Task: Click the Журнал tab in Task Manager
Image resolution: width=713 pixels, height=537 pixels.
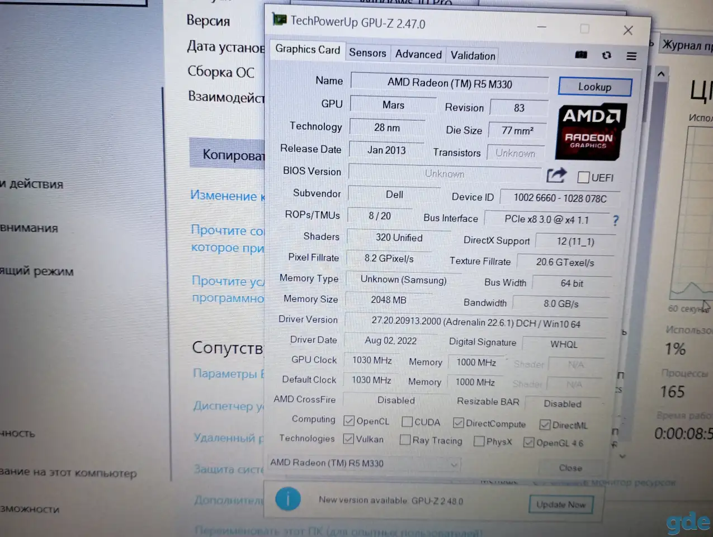Action: pos(687,45)
